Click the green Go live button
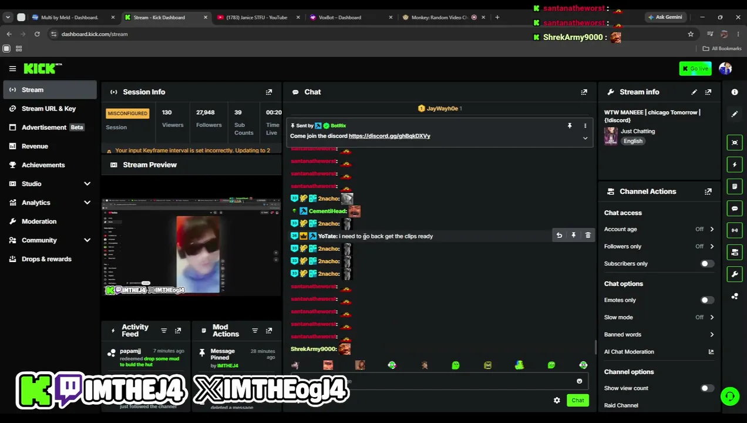Image resolution: width=747 pixels, height=423 pixels. [695, 69]
